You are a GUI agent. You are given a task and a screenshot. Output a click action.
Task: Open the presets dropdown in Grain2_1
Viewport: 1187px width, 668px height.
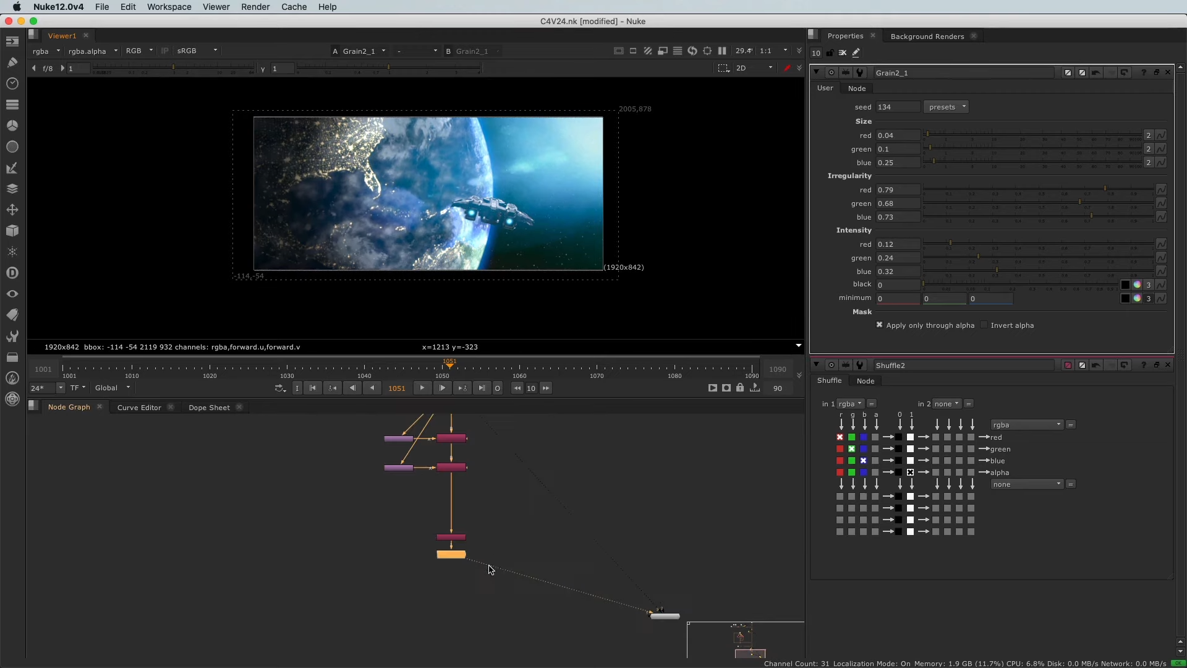(946, 107)
